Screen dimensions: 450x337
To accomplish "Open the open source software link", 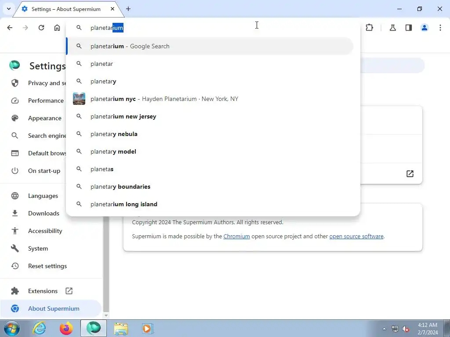I will pos(356,237).
